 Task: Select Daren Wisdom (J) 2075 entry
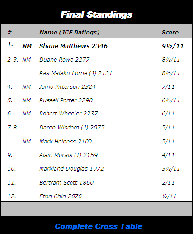click(x=72, y=128)
